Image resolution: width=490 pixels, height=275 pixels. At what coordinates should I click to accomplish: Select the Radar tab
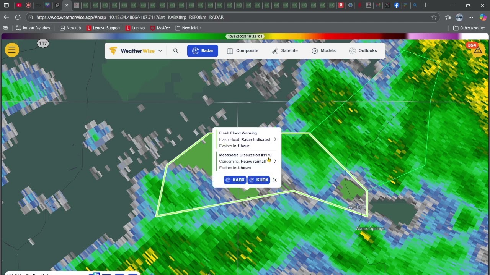[x=203, y=51]
